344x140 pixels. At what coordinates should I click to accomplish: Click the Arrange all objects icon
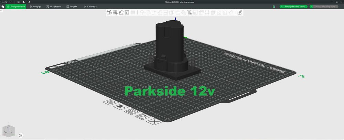127,12
